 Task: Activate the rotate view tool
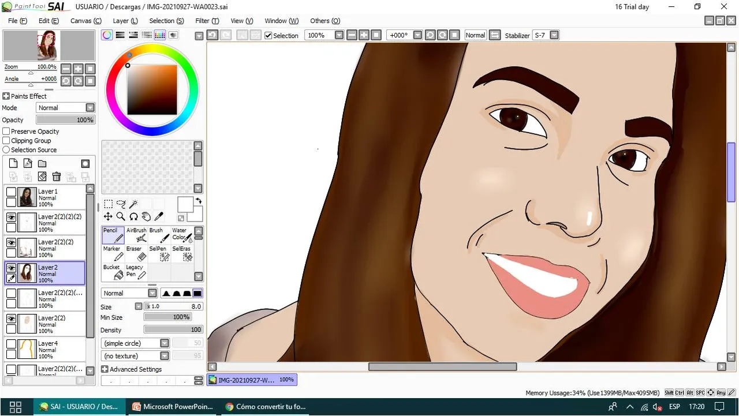point(133,216)
